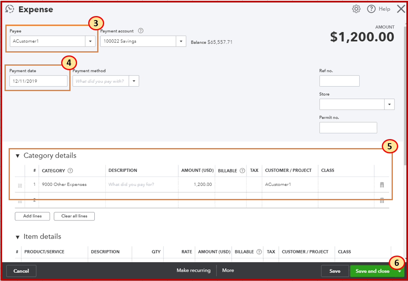Click the Permit no. input field
This screenshot has height=281, width=408.
click(x=348, y=128)
